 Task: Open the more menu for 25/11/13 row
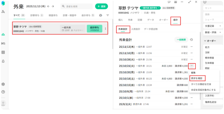(x=192, y=47)
